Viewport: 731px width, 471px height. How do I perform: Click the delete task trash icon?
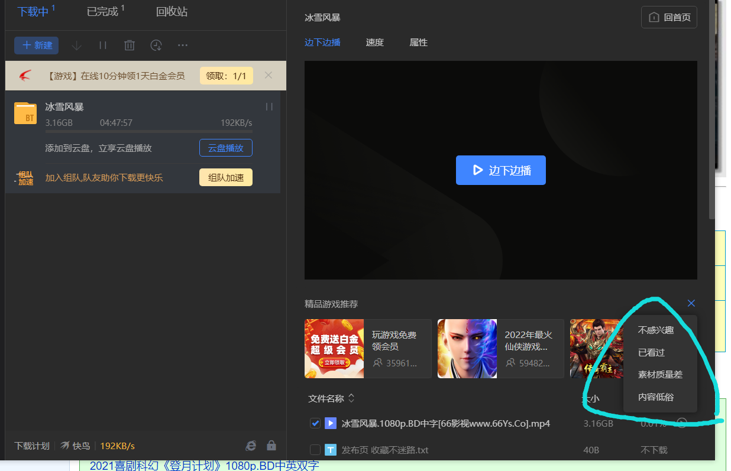(x=129, y=45)
